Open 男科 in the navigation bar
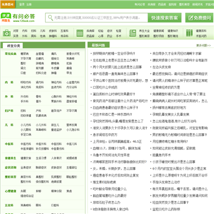This screenshot has width=214, height=214. [33, 36]
